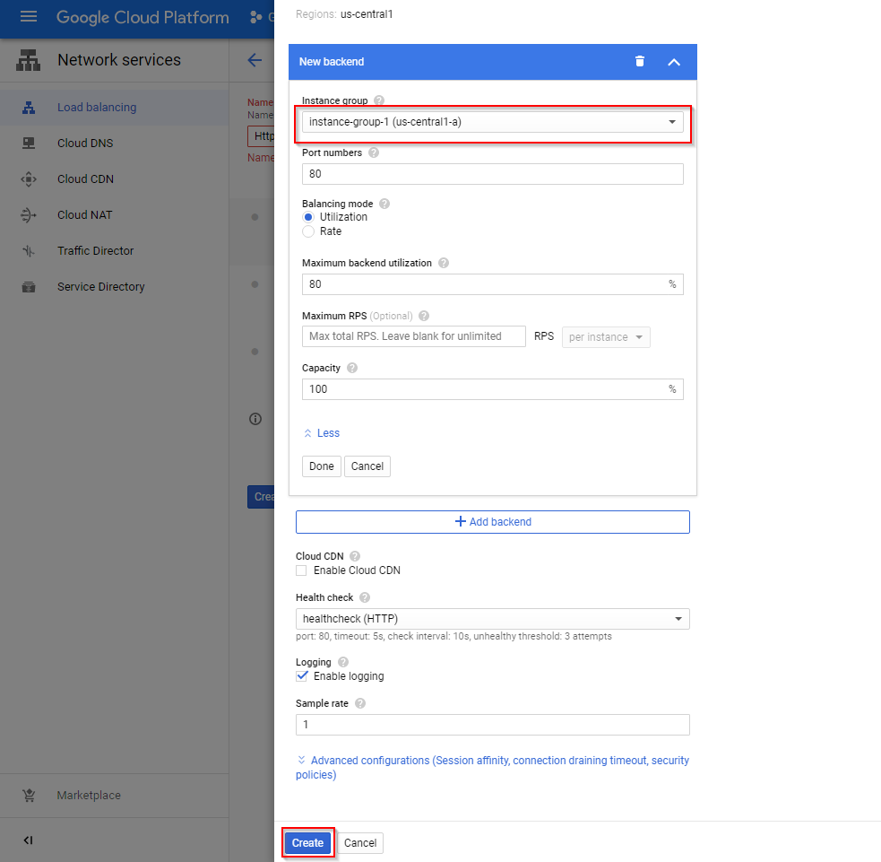Uncheck Enable logging
This screenshot has height=862, width=881.
[x=302, y=676]
